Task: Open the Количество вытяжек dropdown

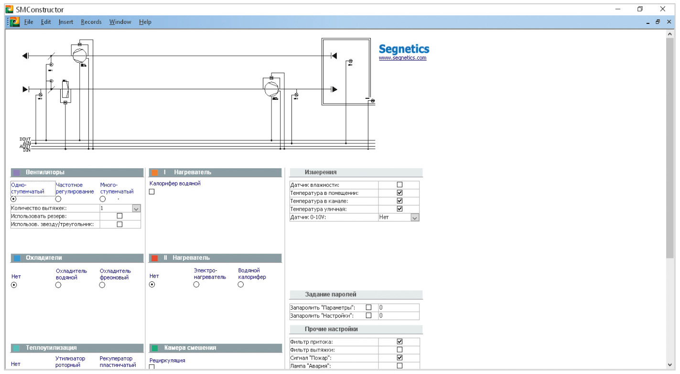Action: (x=136, y=209)
